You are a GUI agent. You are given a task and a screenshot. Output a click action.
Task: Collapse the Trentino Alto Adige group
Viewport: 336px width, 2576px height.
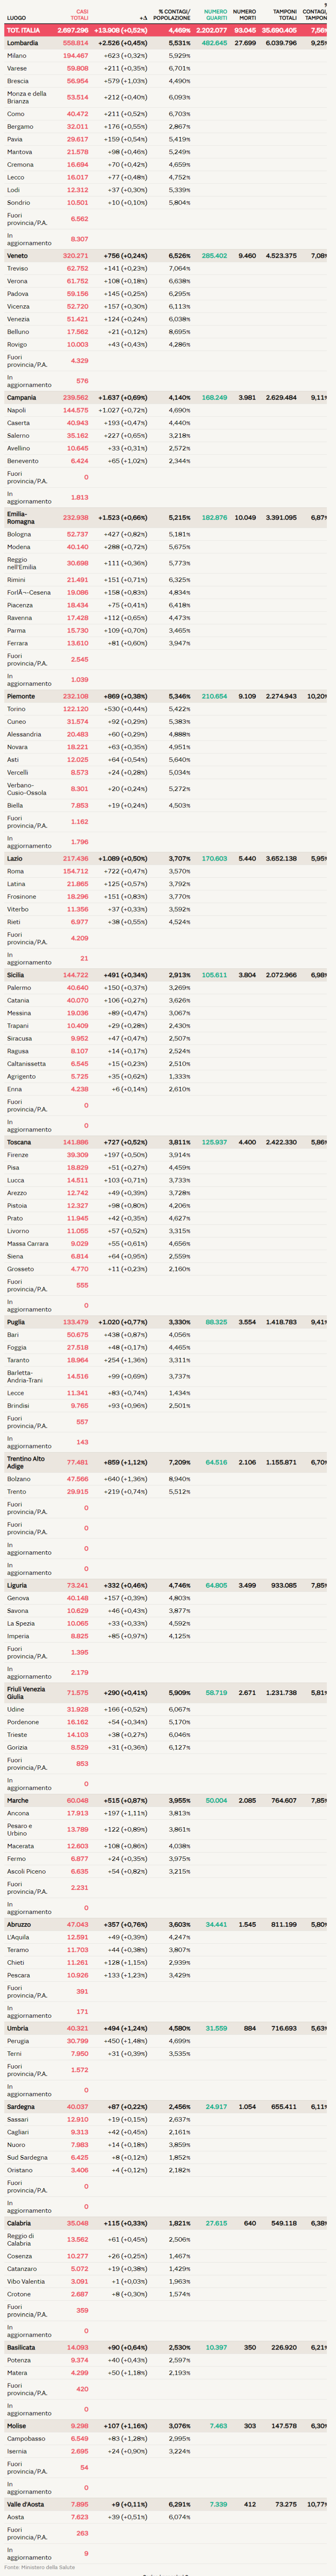[26, 1462]
